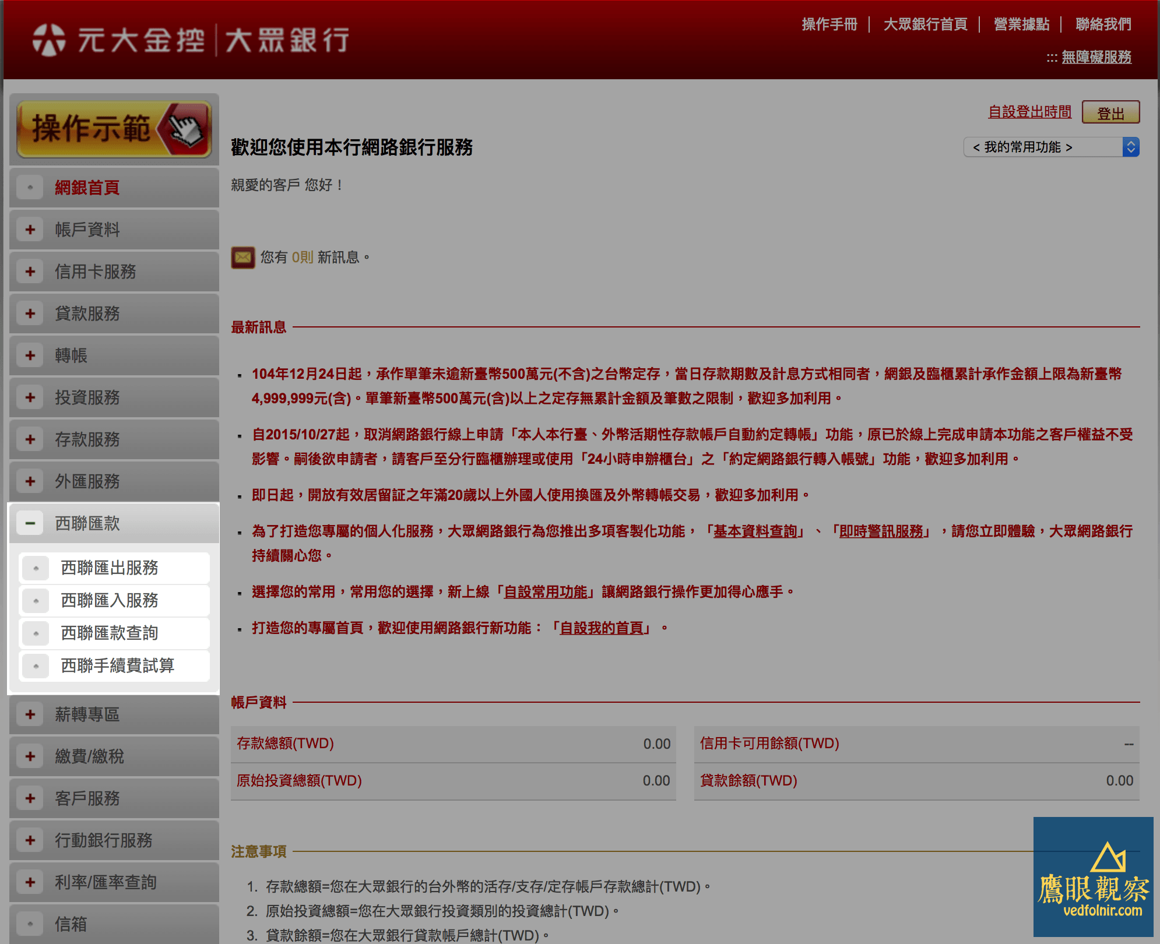This screenshot has height=944, width=1160.
Task: Open the 營業據點 header link
Action: tap(1022, 24)
